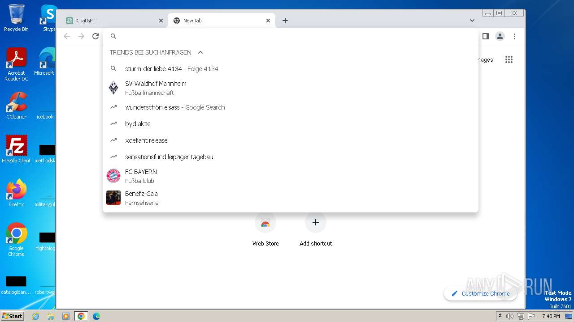Choose sensationsfund leipziger tagebau suggestion
Image resolution: width=574 pixels, height=322 pixels.
tap(291, 157)
